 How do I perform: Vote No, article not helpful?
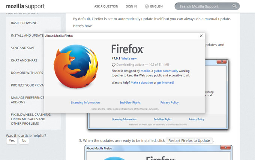click(x=24, y=141)
